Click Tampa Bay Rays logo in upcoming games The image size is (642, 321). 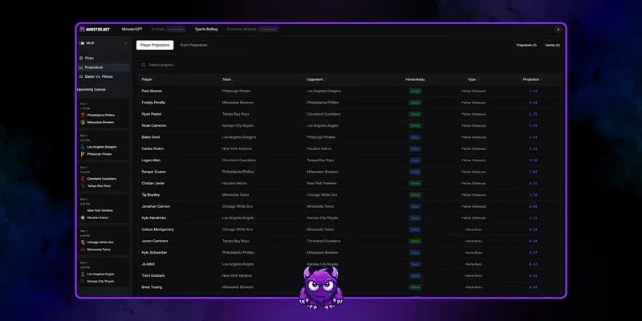click(83, 186)
